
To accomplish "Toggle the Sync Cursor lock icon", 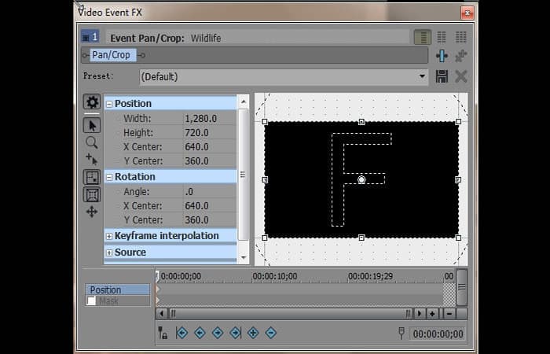I will [x=163, y=333].
